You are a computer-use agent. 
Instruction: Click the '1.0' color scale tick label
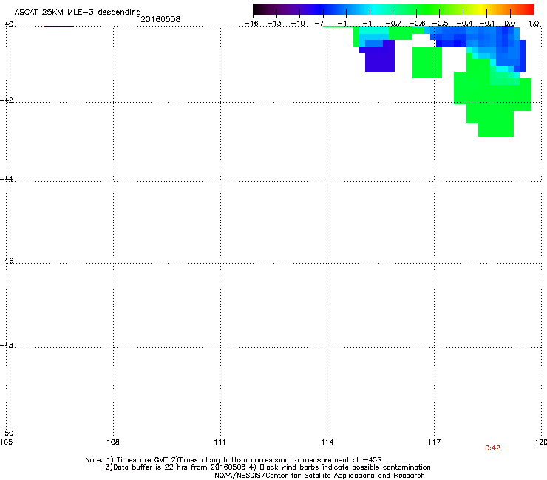[x=534, y=24]
